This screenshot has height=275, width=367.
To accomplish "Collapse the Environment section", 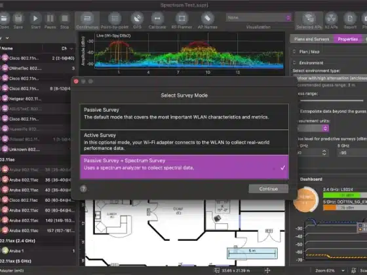I will 294,63.
